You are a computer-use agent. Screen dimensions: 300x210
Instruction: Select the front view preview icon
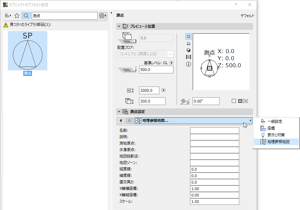point(188,43)
